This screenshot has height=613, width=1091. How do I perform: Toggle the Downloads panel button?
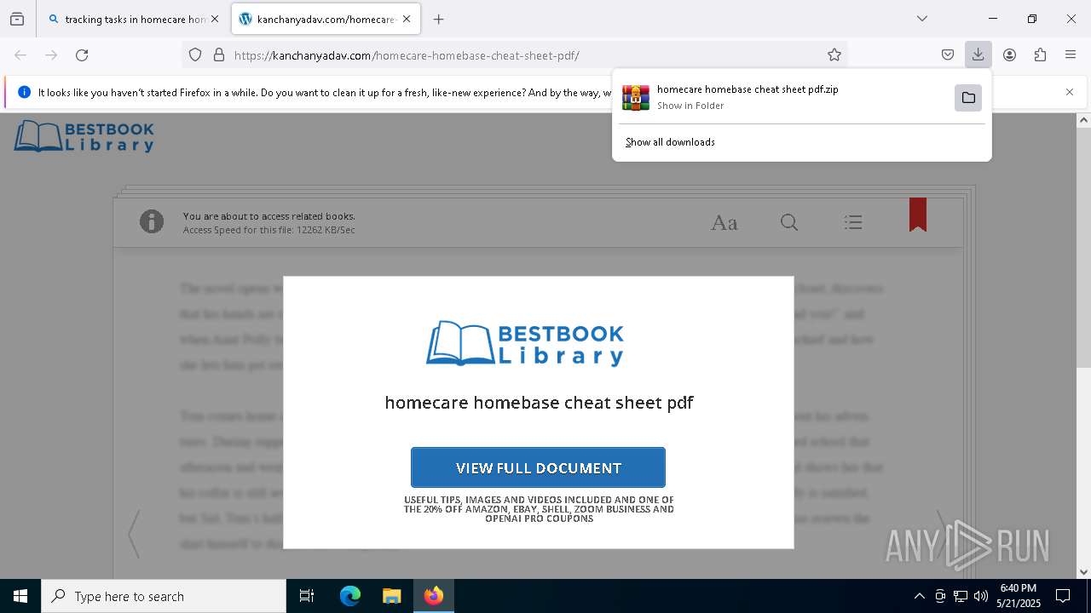point(978,55)
